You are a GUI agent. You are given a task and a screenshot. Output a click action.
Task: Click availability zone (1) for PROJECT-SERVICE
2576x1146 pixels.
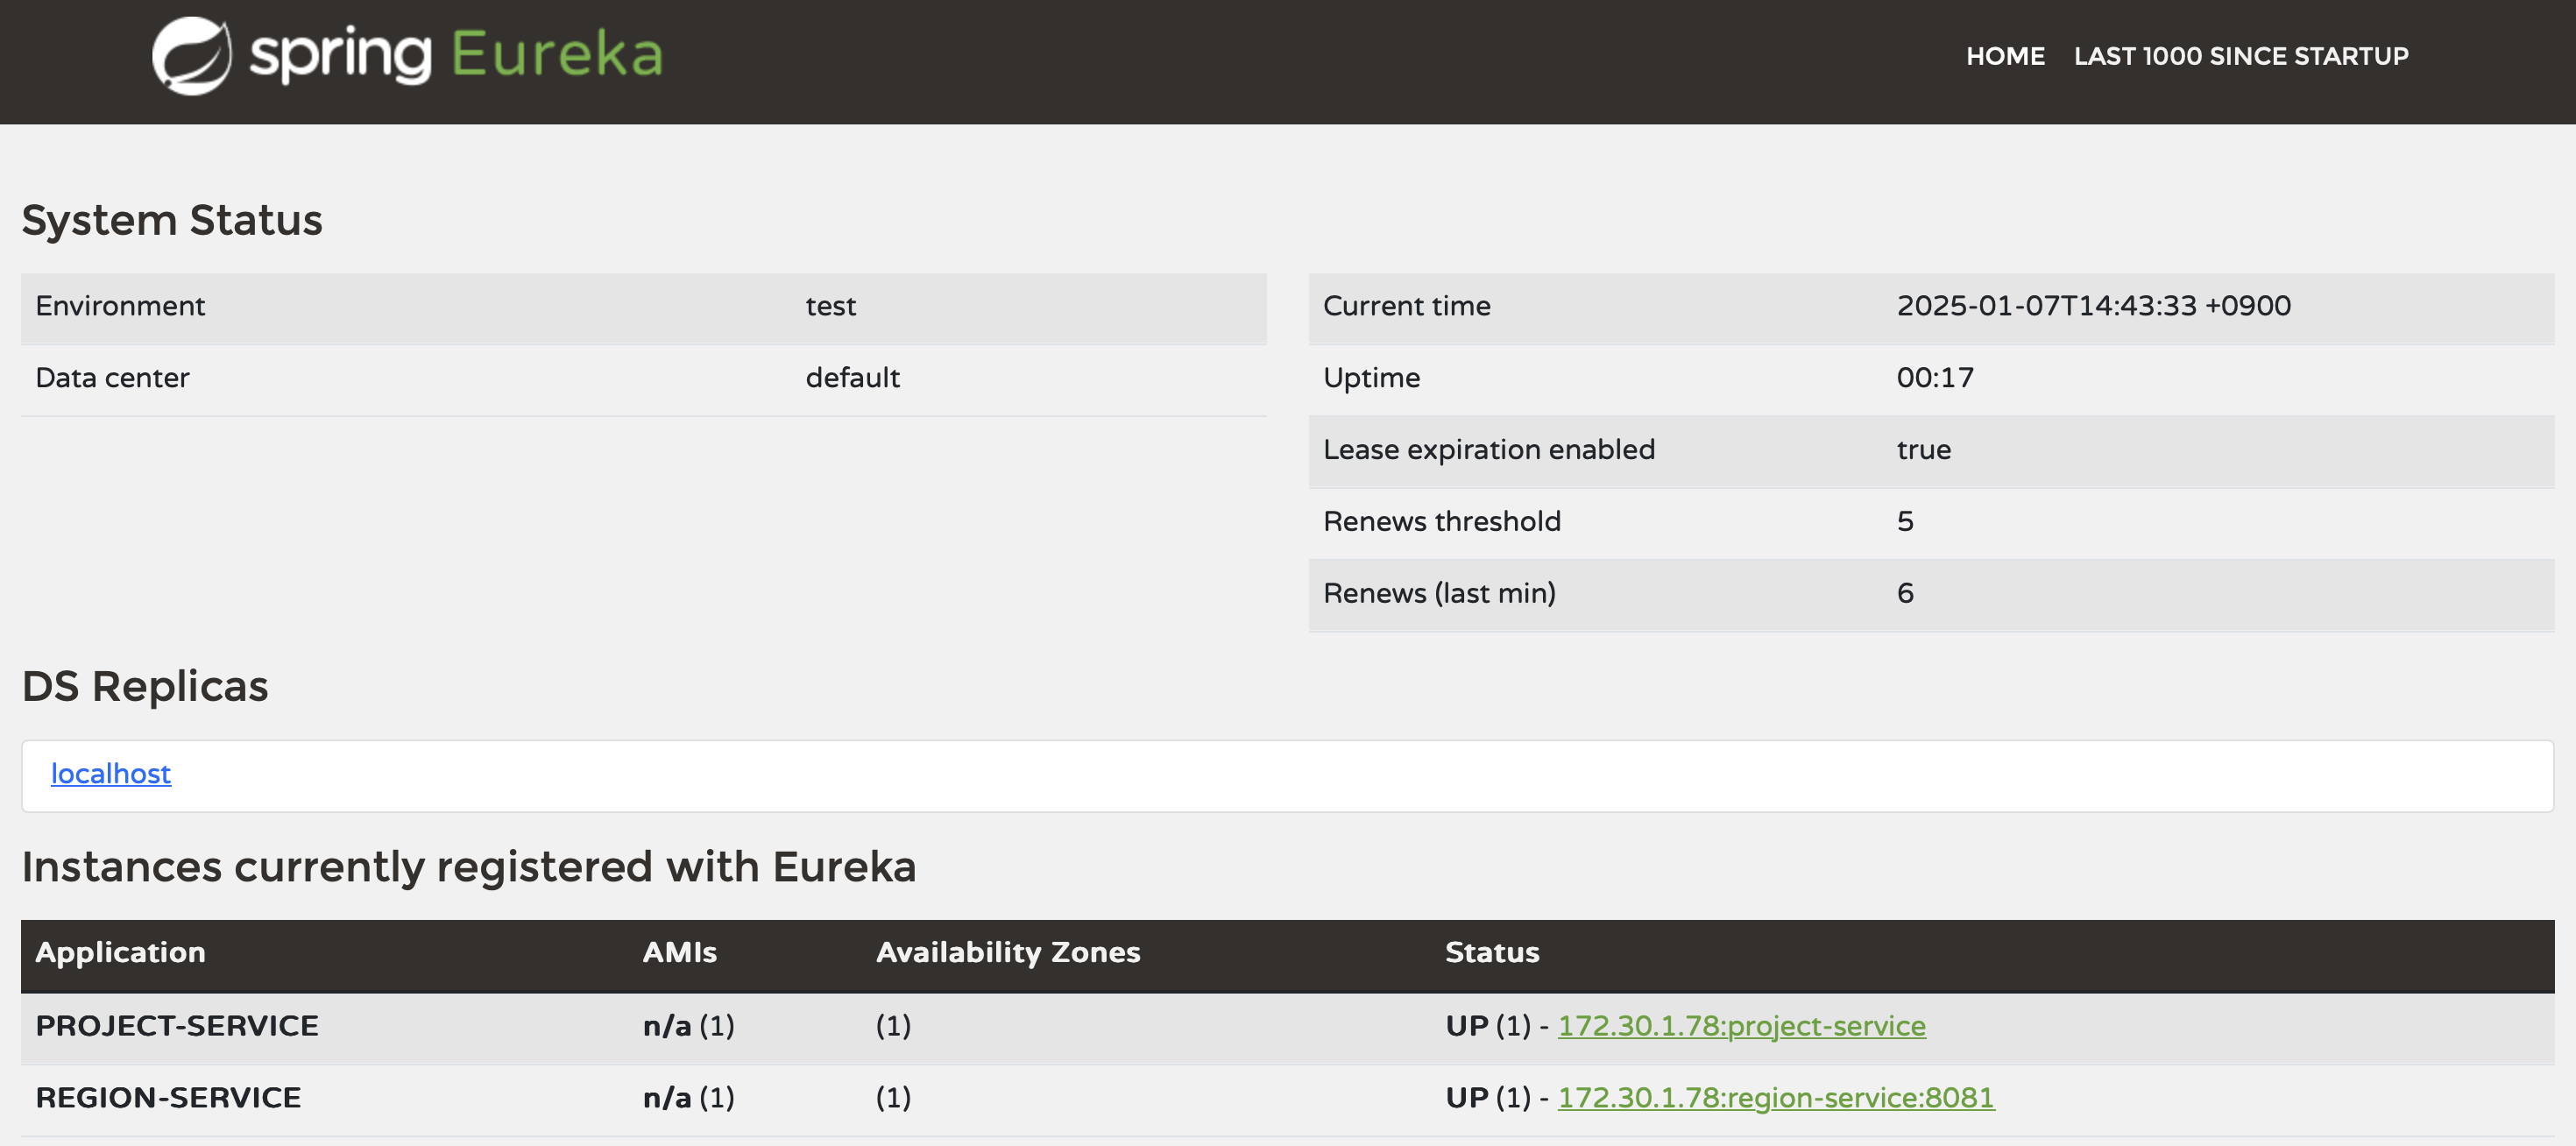[x=893, y=1026]
